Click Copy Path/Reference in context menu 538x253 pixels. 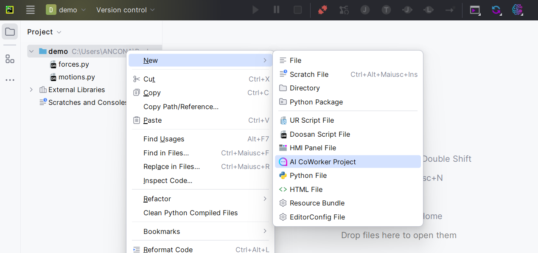181,107
